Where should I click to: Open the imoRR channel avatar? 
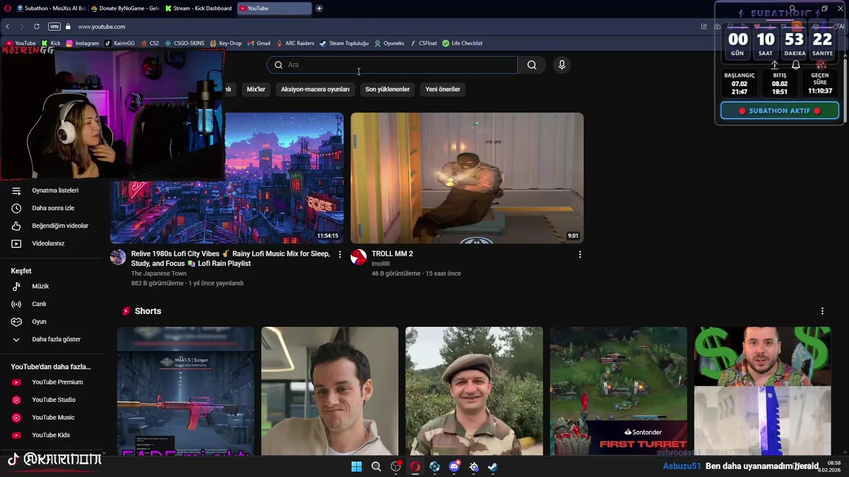[358, 257]
